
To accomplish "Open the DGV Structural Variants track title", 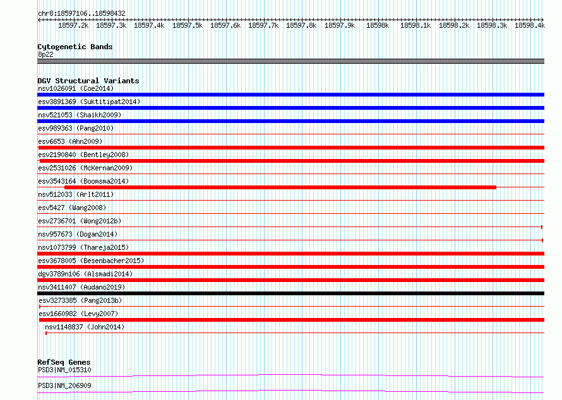I will coord(88,81).
